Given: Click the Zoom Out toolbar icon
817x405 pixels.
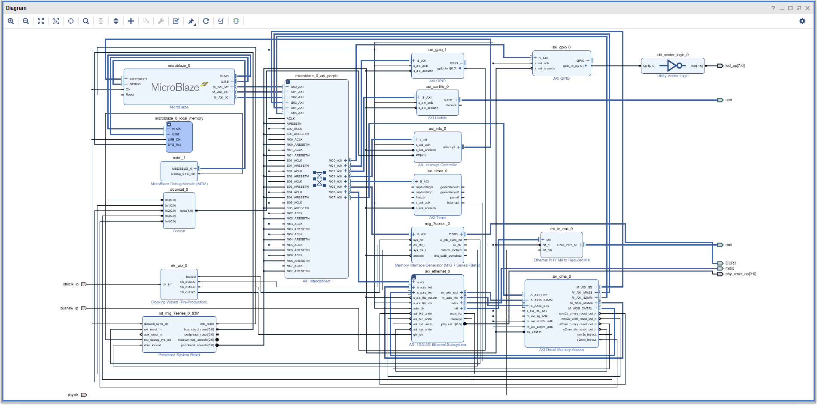Looking at the screenshot, I should [26, 21].
